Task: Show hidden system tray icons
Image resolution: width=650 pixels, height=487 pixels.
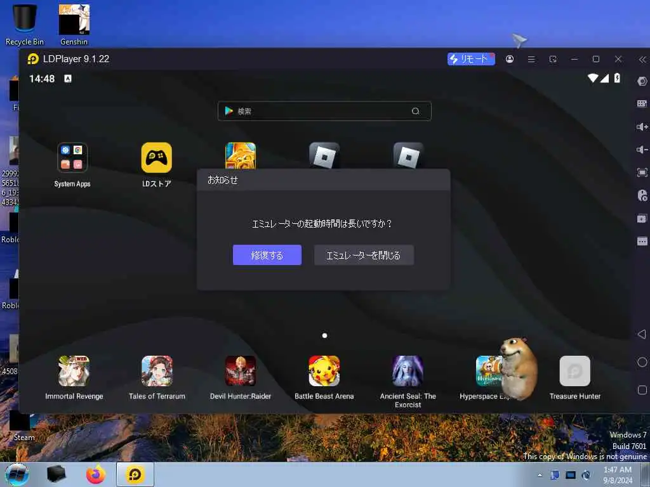Action: tap(540, 475)
